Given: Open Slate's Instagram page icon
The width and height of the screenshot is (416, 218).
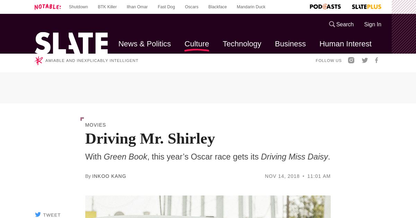Looking at the screenshot, I should (351, 60).
